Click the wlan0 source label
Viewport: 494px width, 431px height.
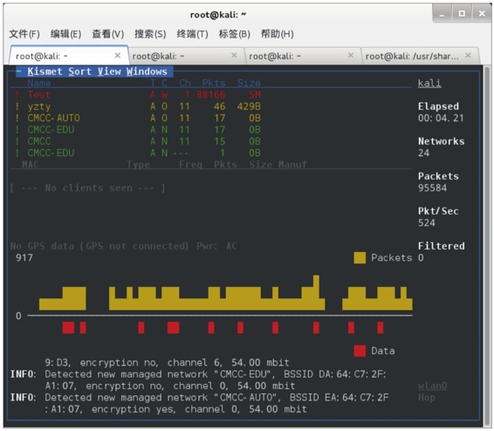tap(433, 386)
